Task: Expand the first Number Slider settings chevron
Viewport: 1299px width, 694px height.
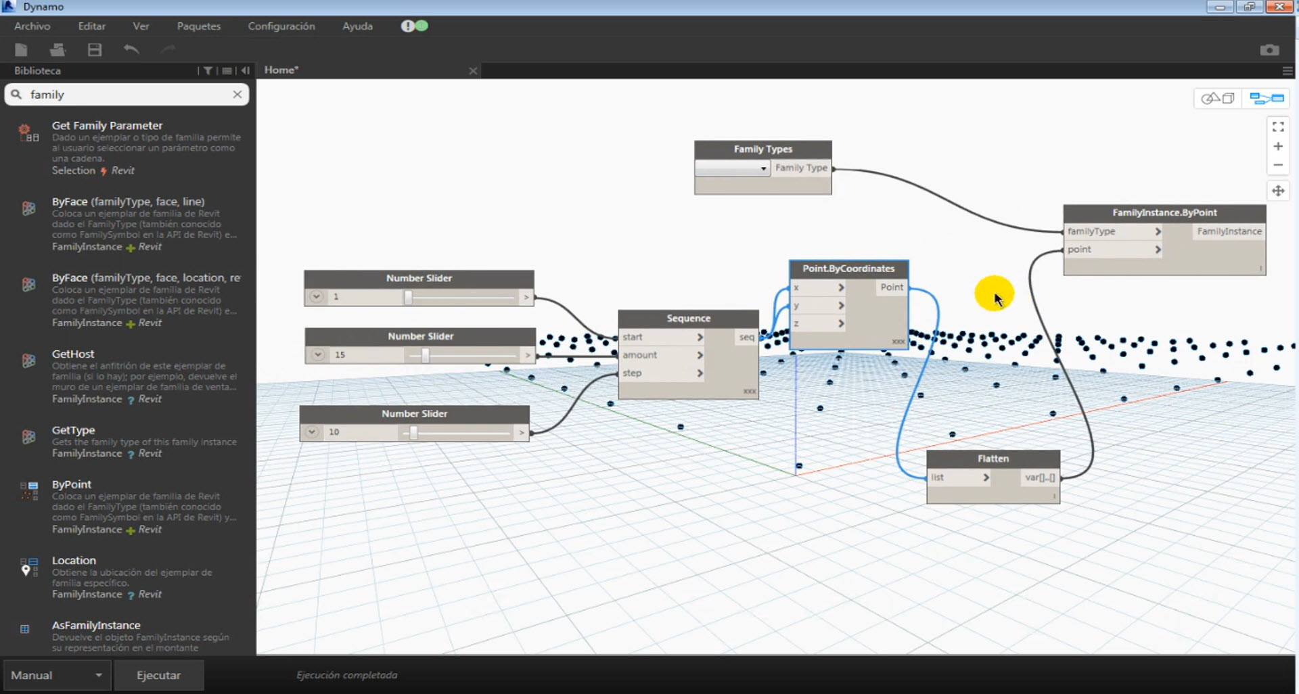Action: [316, 296]
